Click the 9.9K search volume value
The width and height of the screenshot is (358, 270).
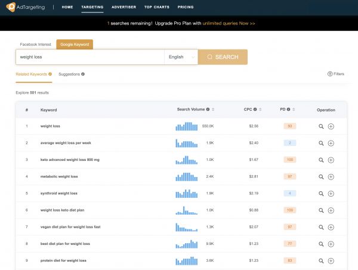[210, 244]
